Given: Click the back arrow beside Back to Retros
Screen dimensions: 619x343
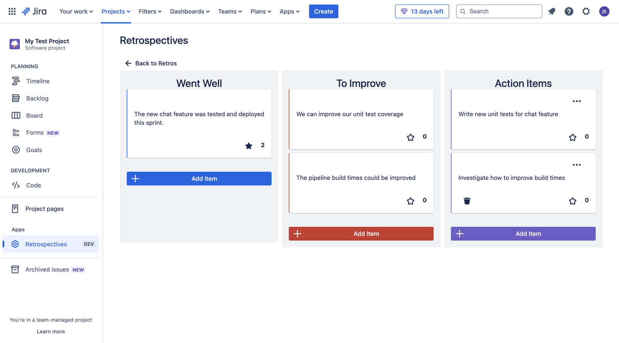Looking at the screenshot, I should 128,63.
